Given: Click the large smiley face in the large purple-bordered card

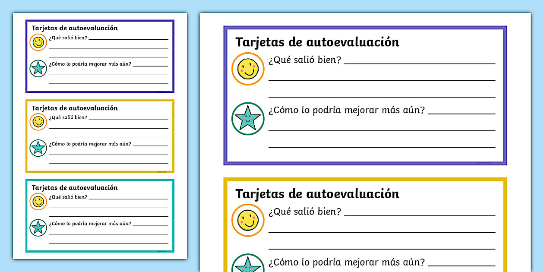Looking at the screenshot, I should click(x=248, y=69).
